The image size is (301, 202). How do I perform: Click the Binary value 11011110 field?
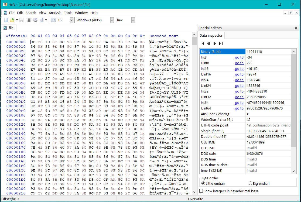coord(268,52)
